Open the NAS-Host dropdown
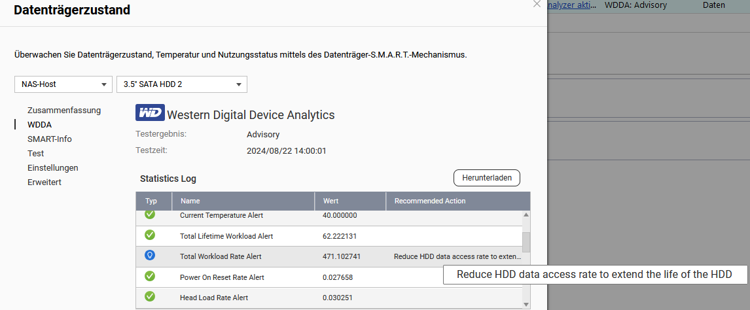Viewport: 750px width, 310px height. pos(63,84)
